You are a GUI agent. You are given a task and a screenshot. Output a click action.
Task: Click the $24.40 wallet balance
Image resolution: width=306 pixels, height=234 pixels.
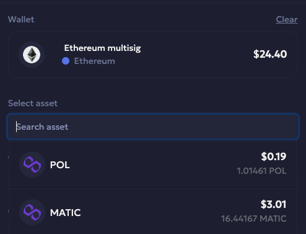click(x=270, y=54)
